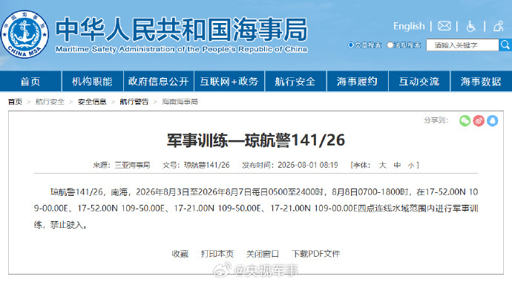
Task: Set font size to 小
Action: pos(411,165)
